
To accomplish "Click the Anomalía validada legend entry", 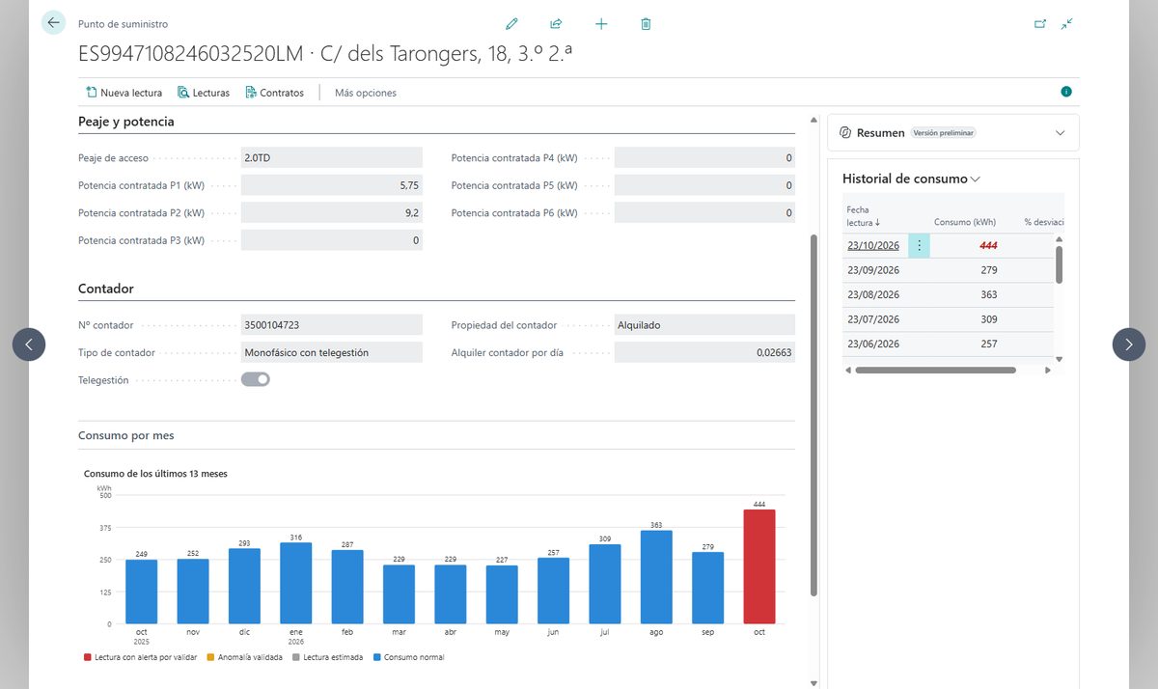I will pos(246,657).
